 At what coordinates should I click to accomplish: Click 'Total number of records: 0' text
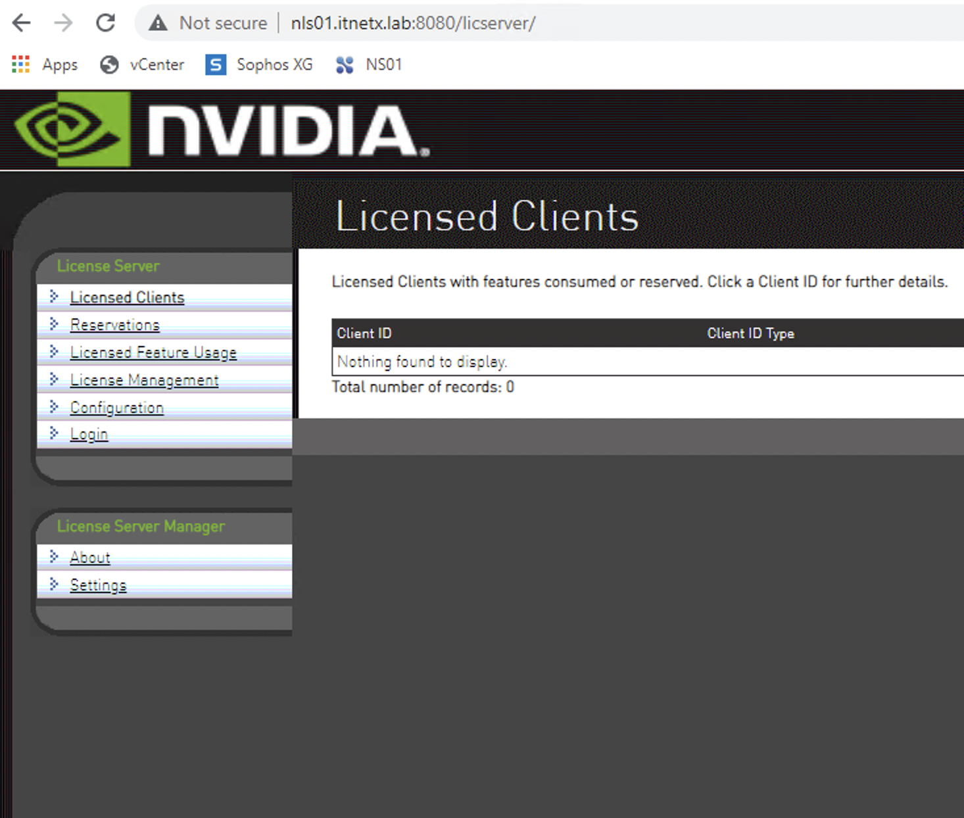click(423, 387)
